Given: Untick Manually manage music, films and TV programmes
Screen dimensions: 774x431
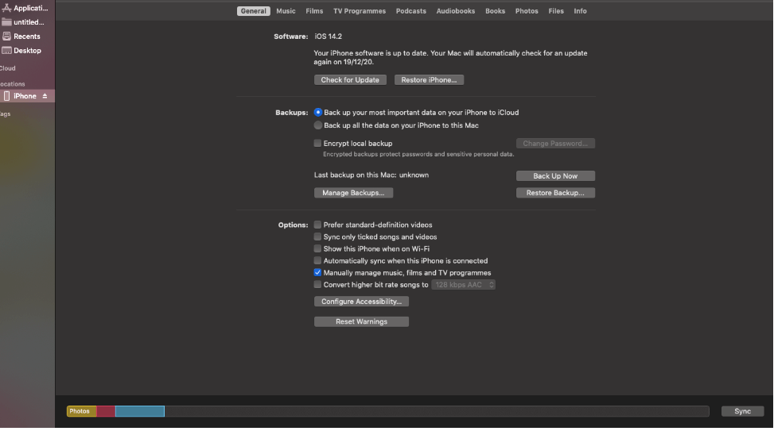Looking at the screenshot, I should coord(318,272).
